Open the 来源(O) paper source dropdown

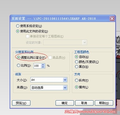point(65,88)
